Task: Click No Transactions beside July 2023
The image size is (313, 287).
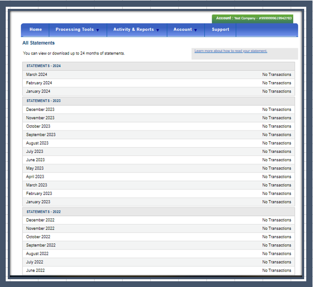Action: click(277, 151)
